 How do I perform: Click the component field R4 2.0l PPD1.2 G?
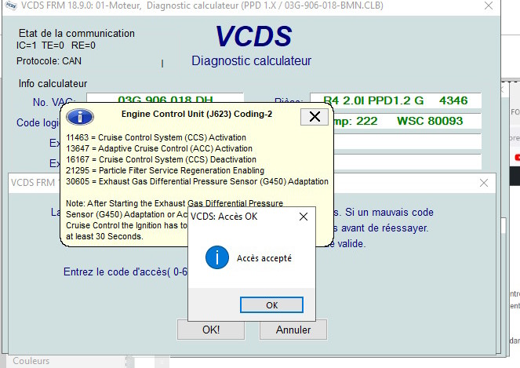tap(395, 100)
